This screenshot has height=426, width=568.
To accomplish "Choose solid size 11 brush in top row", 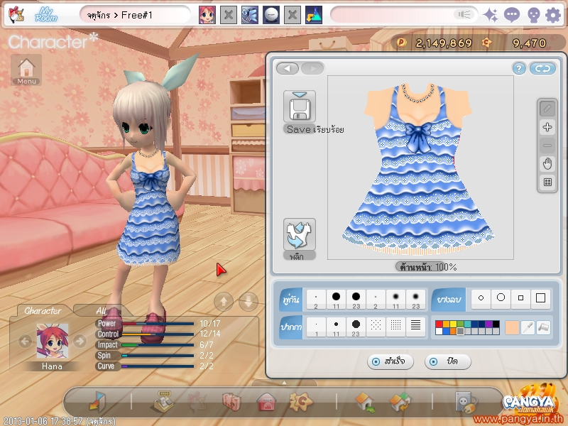I will pos(336,300).
